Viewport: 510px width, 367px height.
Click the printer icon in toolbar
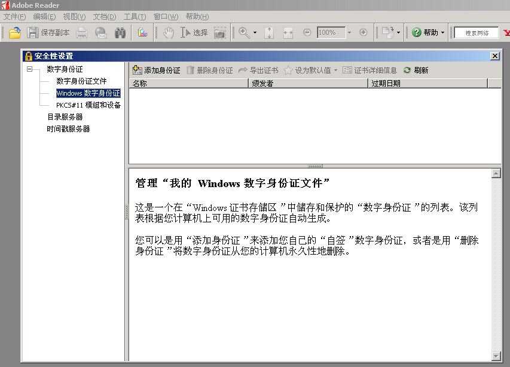(82, 32)
